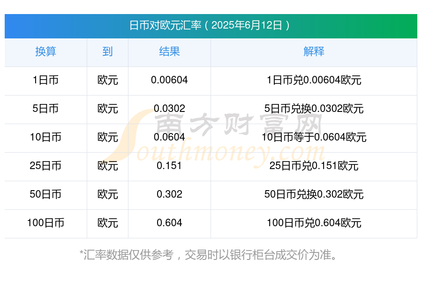Click the result value 0.302
Image resolution: width=422 pixels, height=281 pixels.
point(169,194)
